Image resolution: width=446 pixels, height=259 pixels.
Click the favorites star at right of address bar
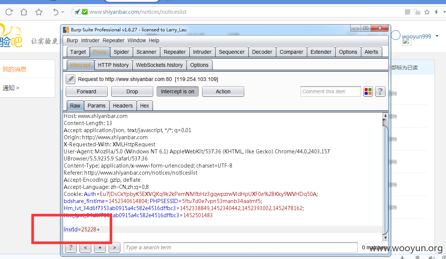pos(427,12)
